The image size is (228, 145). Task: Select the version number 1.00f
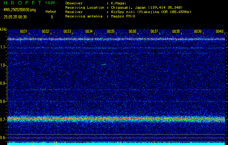(50, 3)
